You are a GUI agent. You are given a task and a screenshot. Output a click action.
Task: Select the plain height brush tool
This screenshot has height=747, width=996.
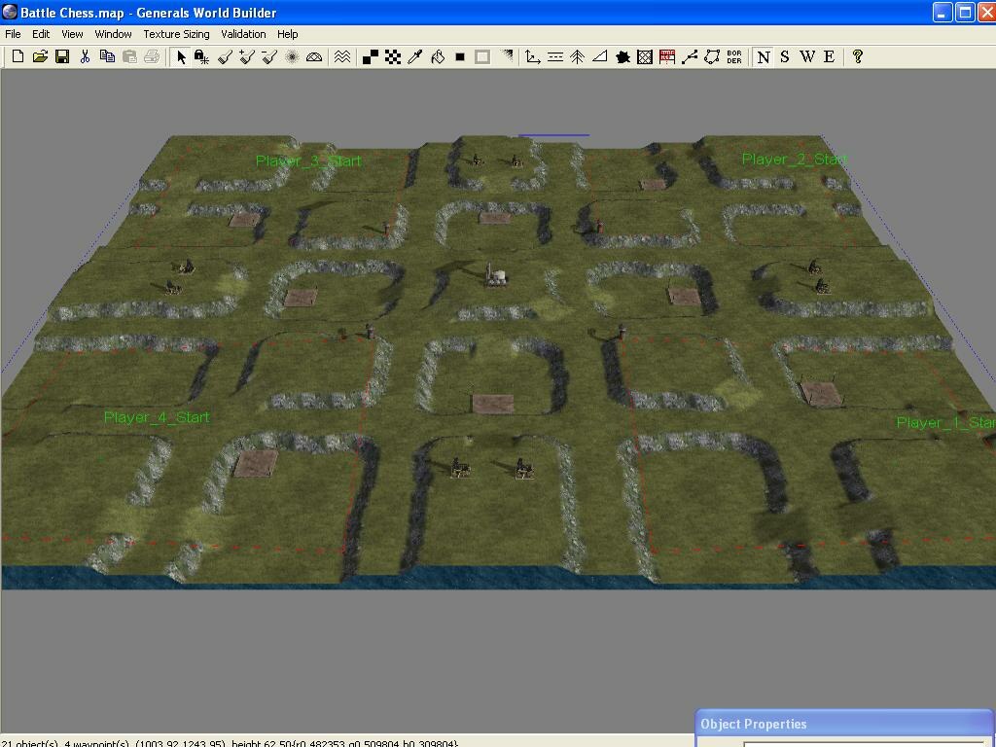point(225,57)
